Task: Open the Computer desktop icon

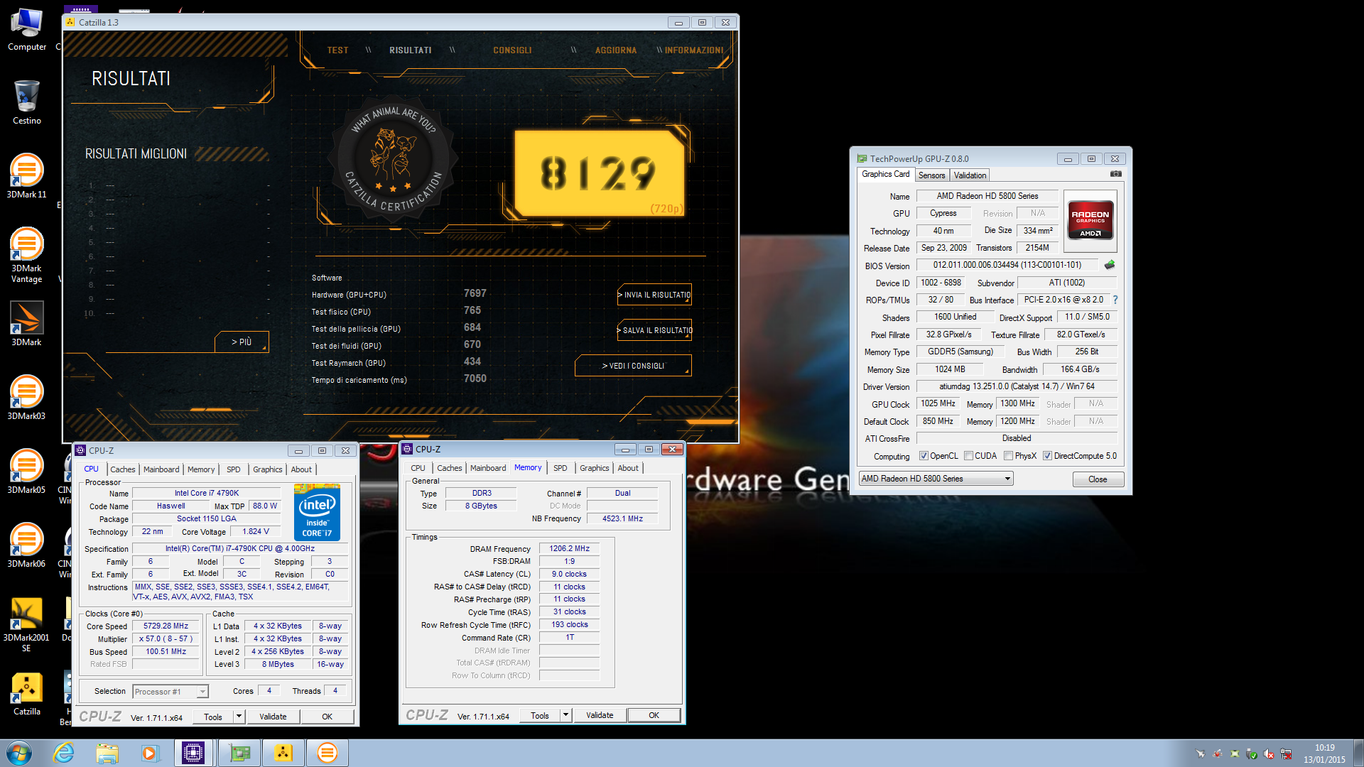Action: coord(26,30)
